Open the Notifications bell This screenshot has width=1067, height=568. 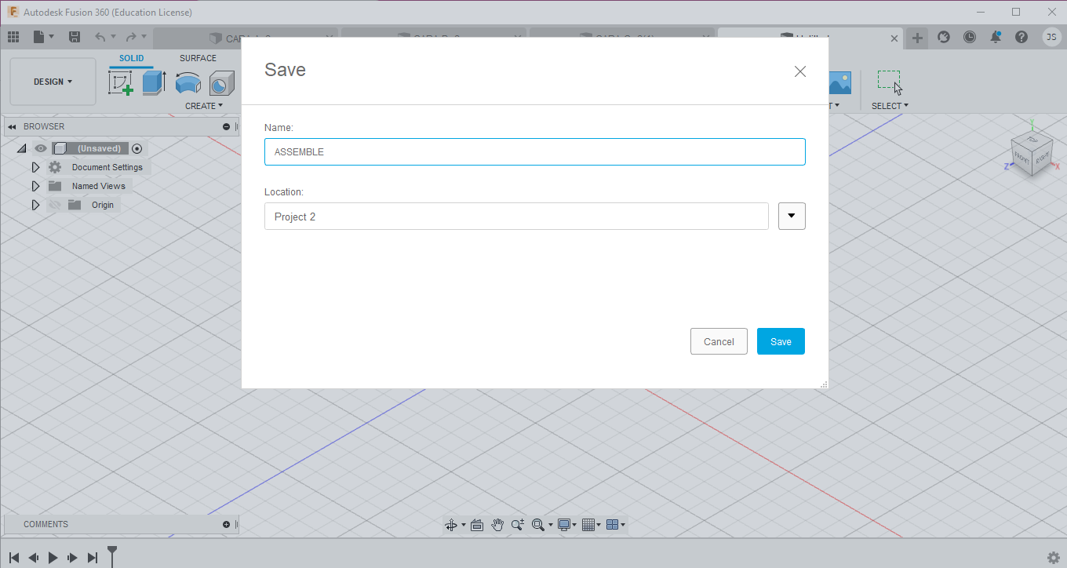(996, 37)
